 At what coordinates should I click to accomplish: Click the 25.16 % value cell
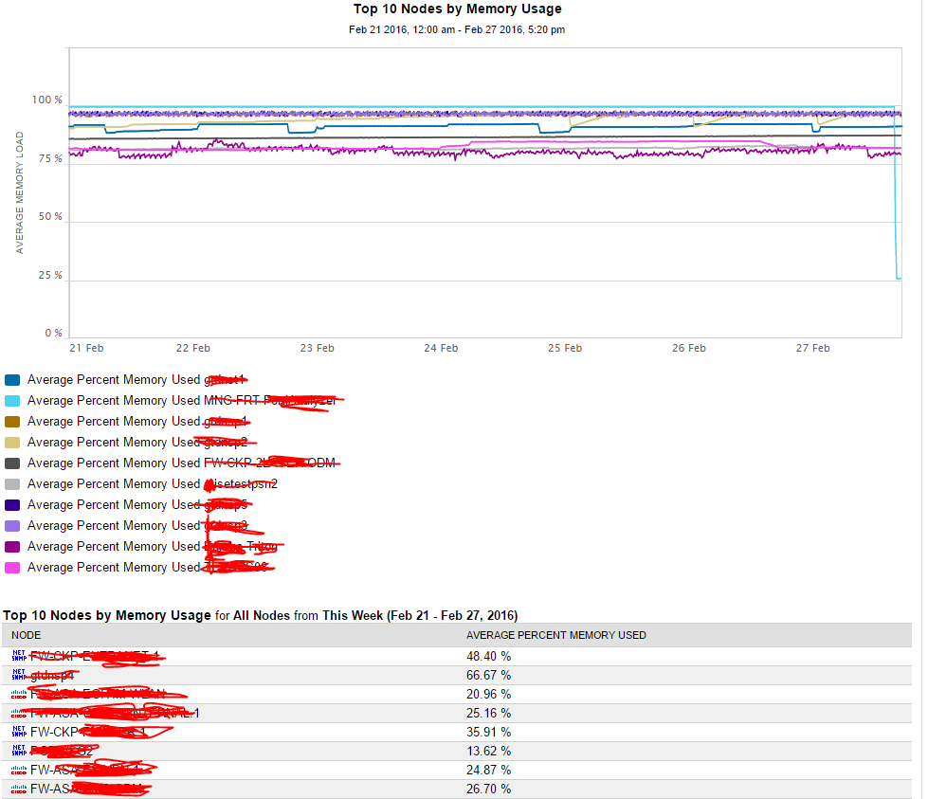488,713
